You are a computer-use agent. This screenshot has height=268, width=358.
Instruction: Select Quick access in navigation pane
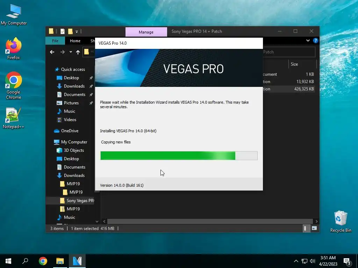tap(70, 69)
